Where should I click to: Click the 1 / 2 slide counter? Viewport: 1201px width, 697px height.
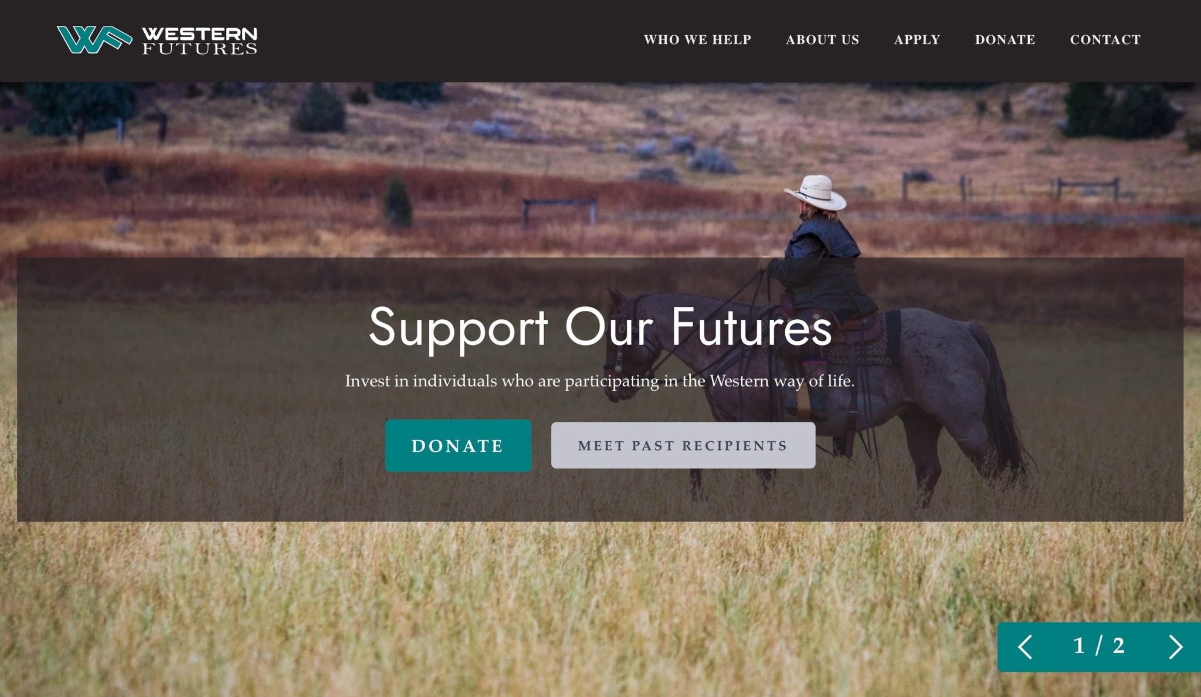(x=1099, y=646)
